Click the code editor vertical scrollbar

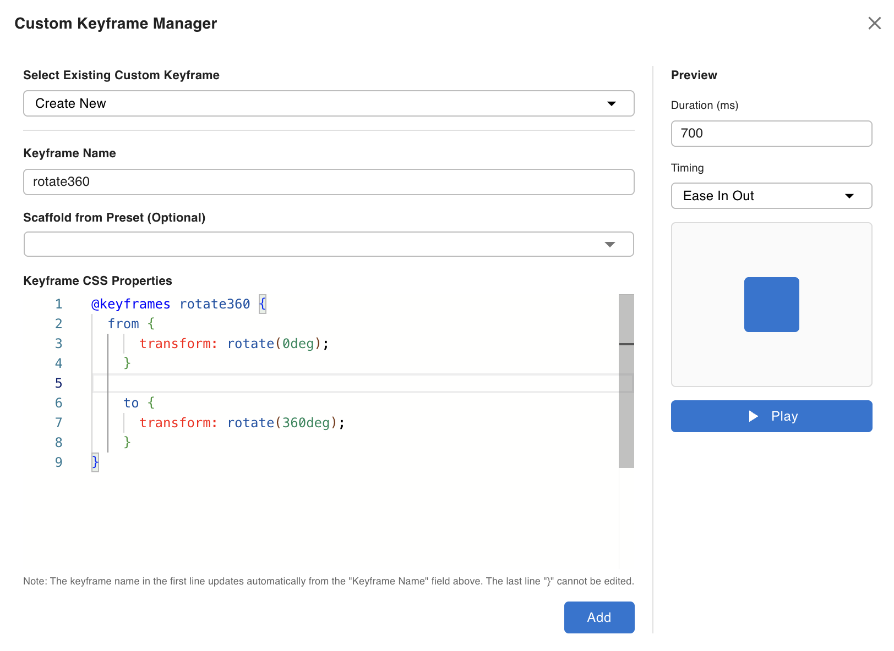(626, 380)
